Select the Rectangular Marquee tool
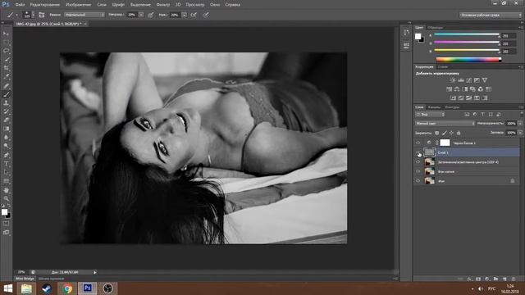Screen dimensions: 525x295 6,42
